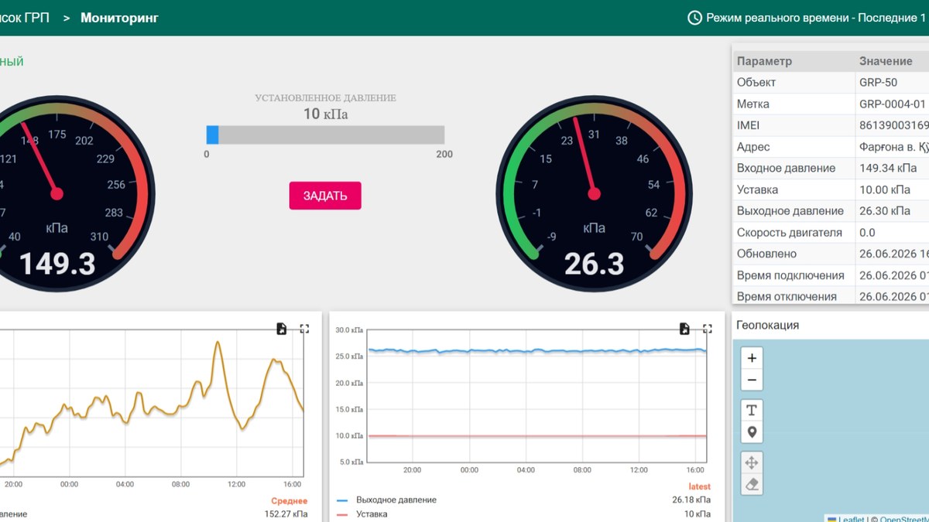Image resolution: width=929 pixels, height=522 pixels.
Task: Click the ЗАДАТЬ button
Action: [x=325, y=196]
